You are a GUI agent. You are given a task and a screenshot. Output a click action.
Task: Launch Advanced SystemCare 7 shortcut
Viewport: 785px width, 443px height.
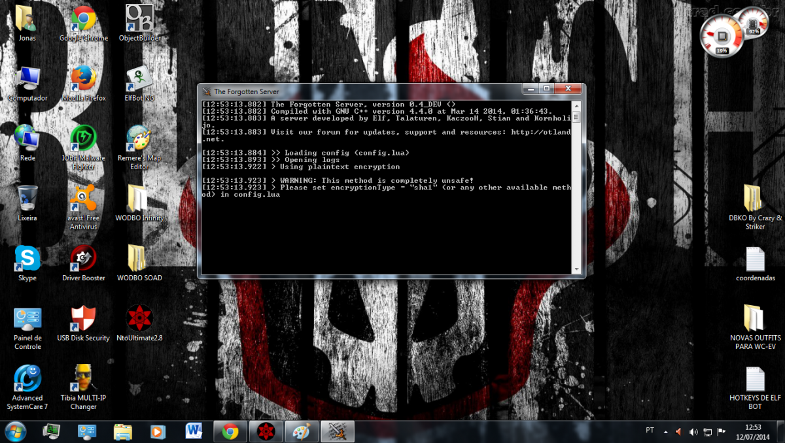[27, 387]
